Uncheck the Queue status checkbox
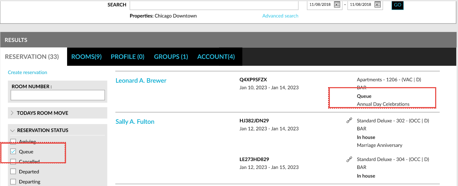The width and height of the screenshot is (458, 186). click(13, 152)
